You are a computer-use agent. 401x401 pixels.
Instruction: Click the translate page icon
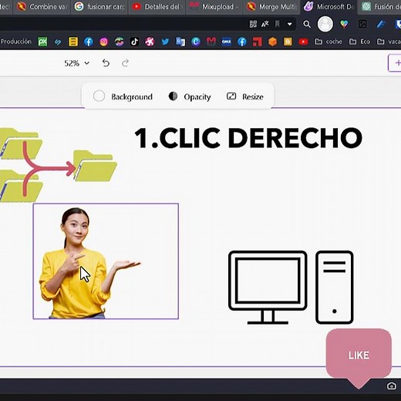point(265,24)
